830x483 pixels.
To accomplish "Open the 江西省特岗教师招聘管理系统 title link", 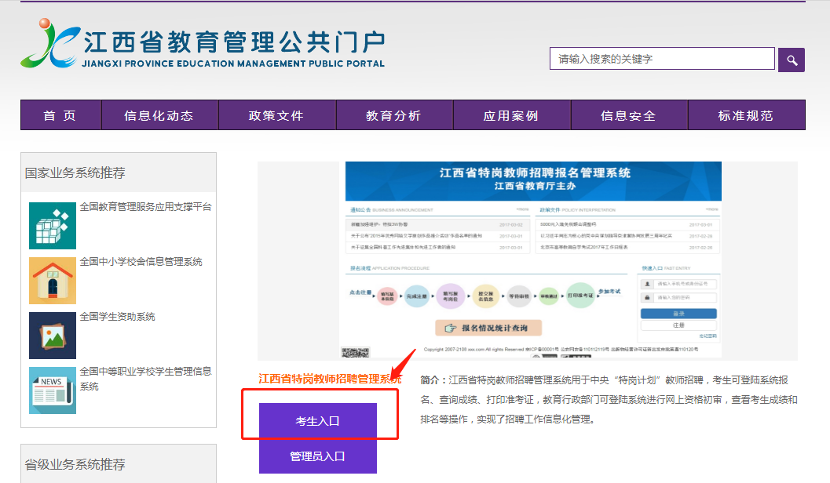I will (x=330, y=379).
